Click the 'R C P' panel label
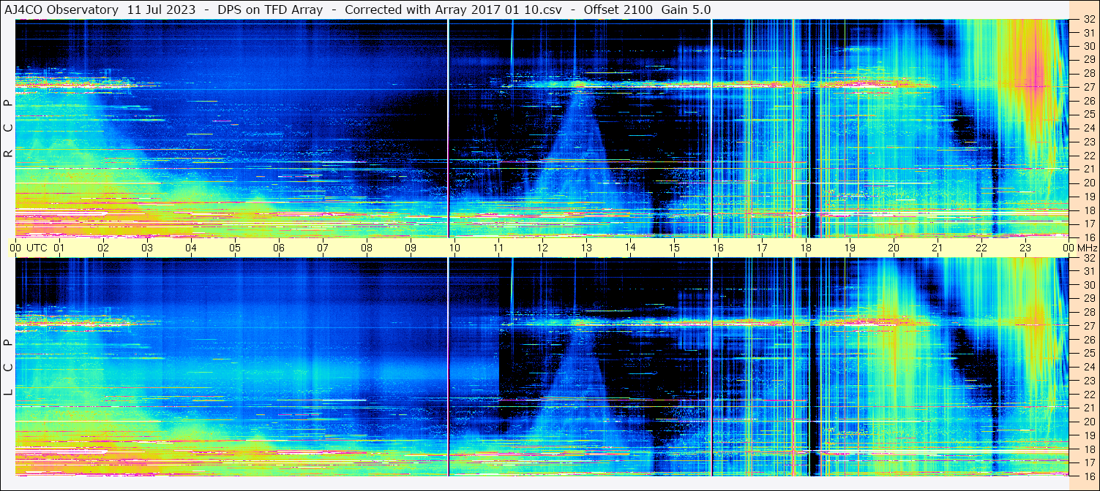The width and height of the screenshot is (1100, 491). pyautogui.click(x=8, y=129)
